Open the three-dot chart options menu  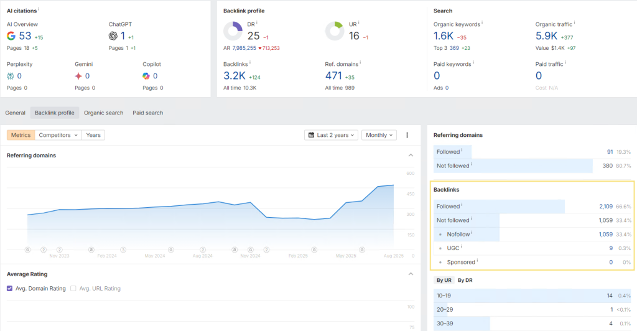pos(407,135)
